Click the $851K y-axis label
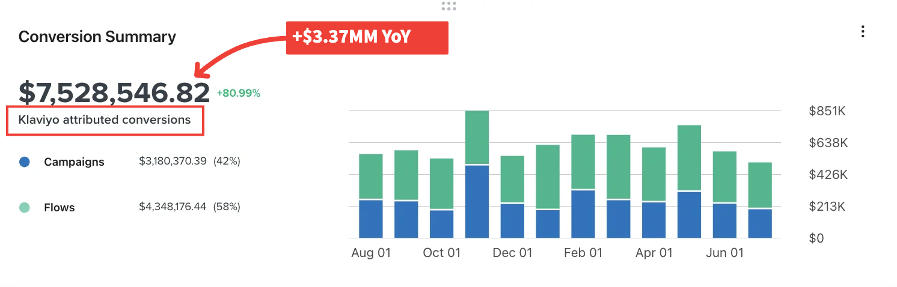Viewport: 897px width, 287px height. pyautogui.click(x=827, y=111)
